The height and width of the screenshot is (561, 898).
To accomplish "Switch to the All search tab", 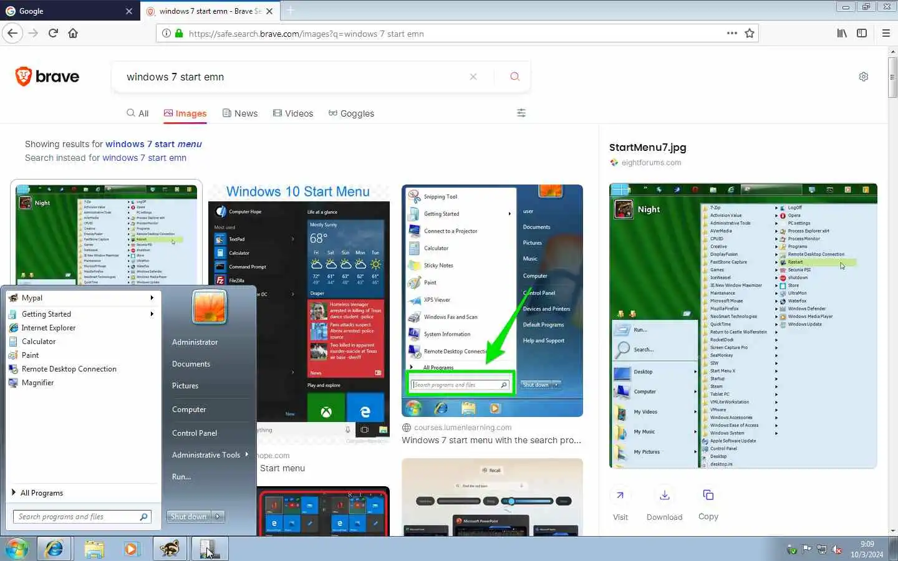I will pos(138,113).
